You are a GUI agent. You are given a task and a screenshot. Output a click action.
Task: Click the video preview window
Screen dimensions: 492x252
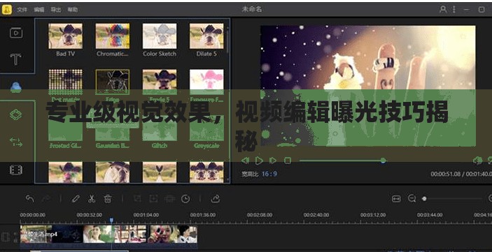click(368, 86)
